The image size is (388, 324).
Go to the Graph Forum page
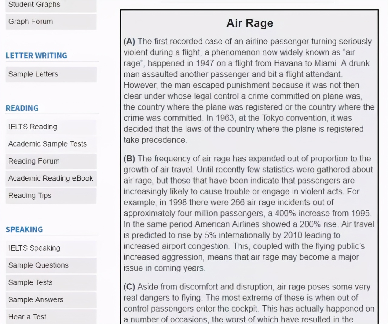tap(51, 22)
